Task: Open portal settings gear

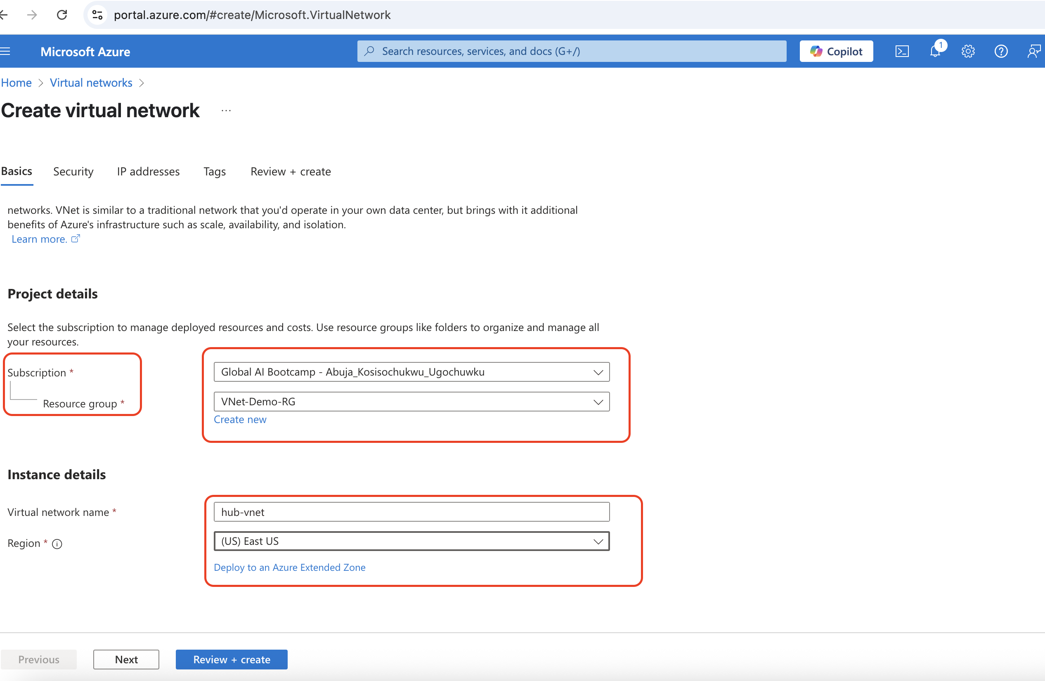Action: (968, 51)
